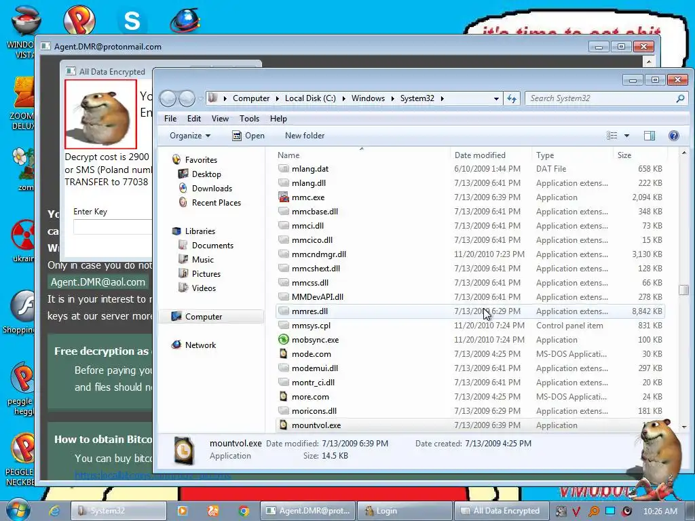Select the more.com file icon
Viewport: 695px width, 521px height.
point(283,396)
